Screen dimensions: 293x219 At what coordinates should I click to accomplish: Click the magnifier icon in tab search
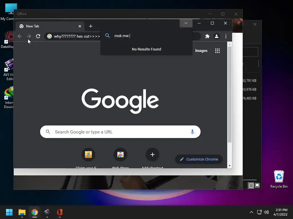point(108,36)
